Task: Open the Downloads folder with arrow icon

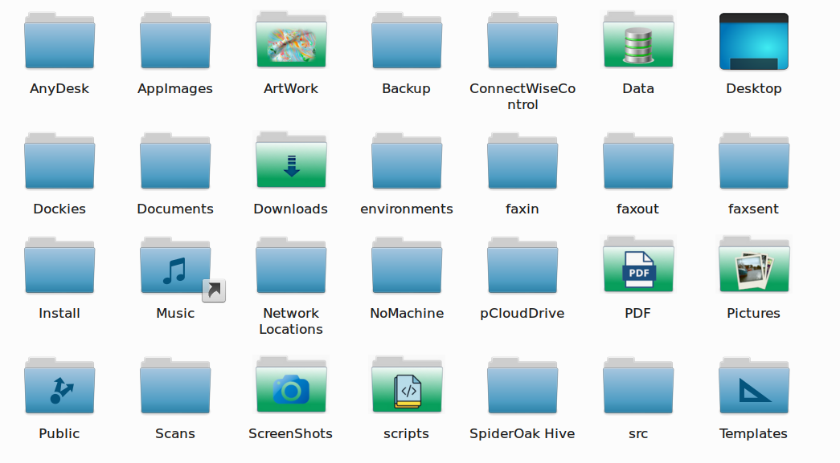Action: click(x=291, y=161)
